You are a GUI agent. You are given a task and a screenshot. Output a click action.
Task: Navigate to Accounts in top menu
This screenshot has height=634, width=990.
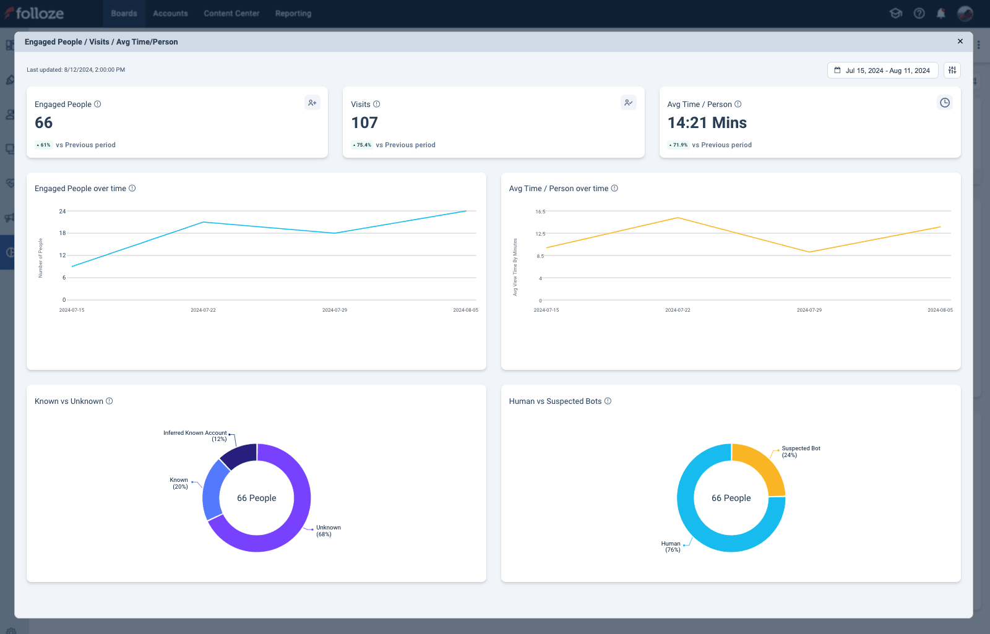170,14
